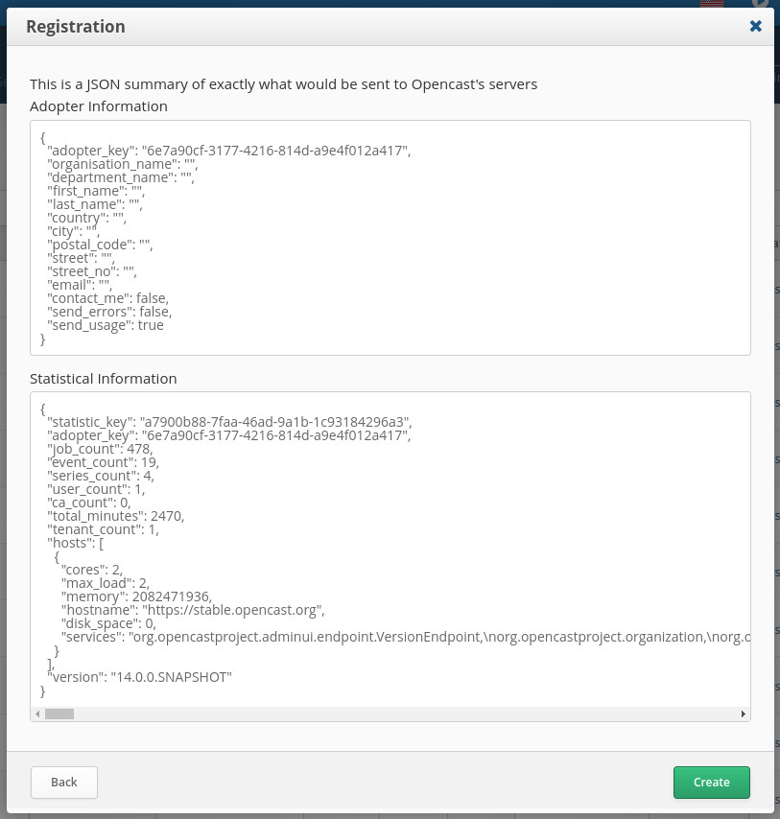The image size is (780, 819).
Task: Click the green Create button
Action: (x=711, y=782)
